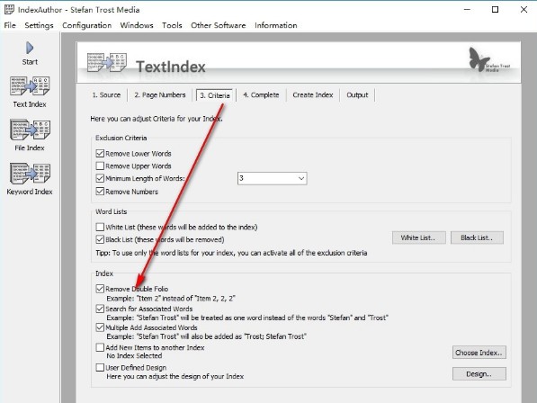
Task: Toggle Remove Numbers checkbox
Action: click(100, 191)
